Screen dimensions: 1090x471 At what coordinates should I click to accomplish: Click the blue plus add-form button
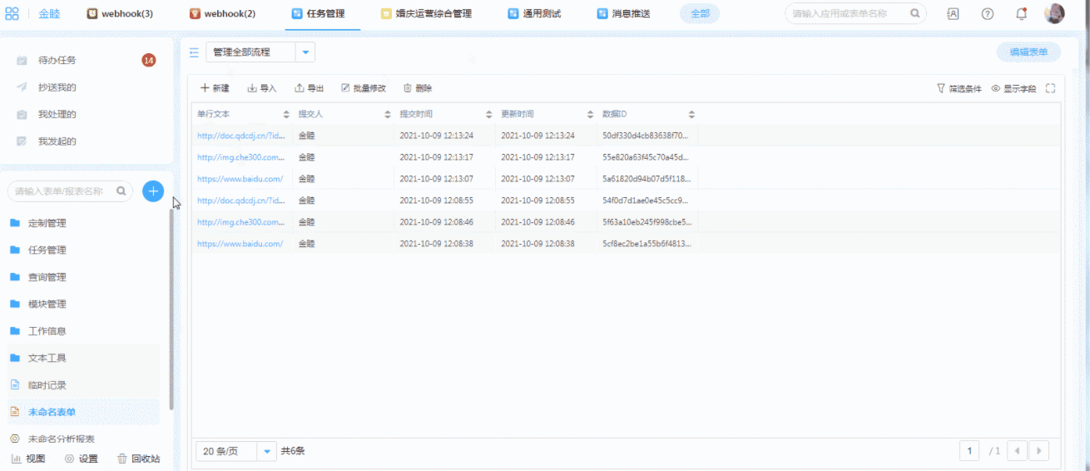click(153, 191)
